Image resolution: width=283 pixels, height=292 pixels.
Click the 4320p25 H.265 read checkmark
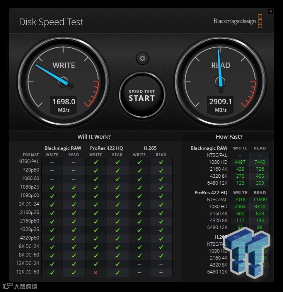coord(161,230)
